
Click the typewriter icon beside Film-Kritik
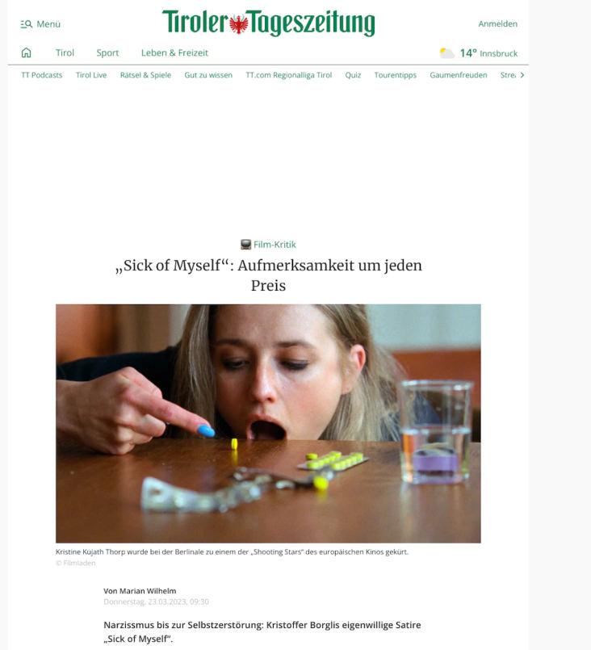[x=245, y=245]
